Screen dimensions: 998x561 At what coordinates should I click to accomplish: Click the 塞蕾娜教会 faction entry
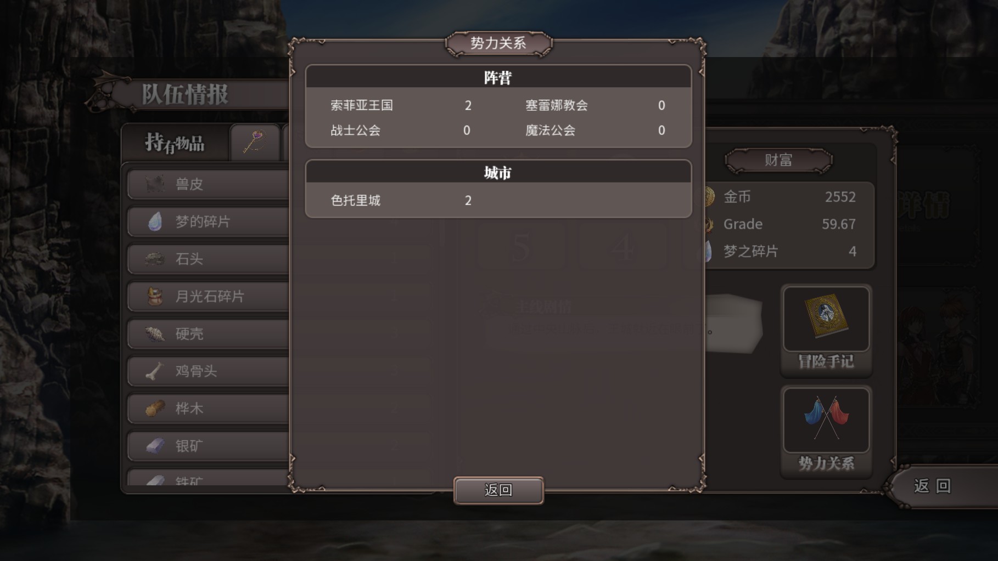[x=596, y=105]
